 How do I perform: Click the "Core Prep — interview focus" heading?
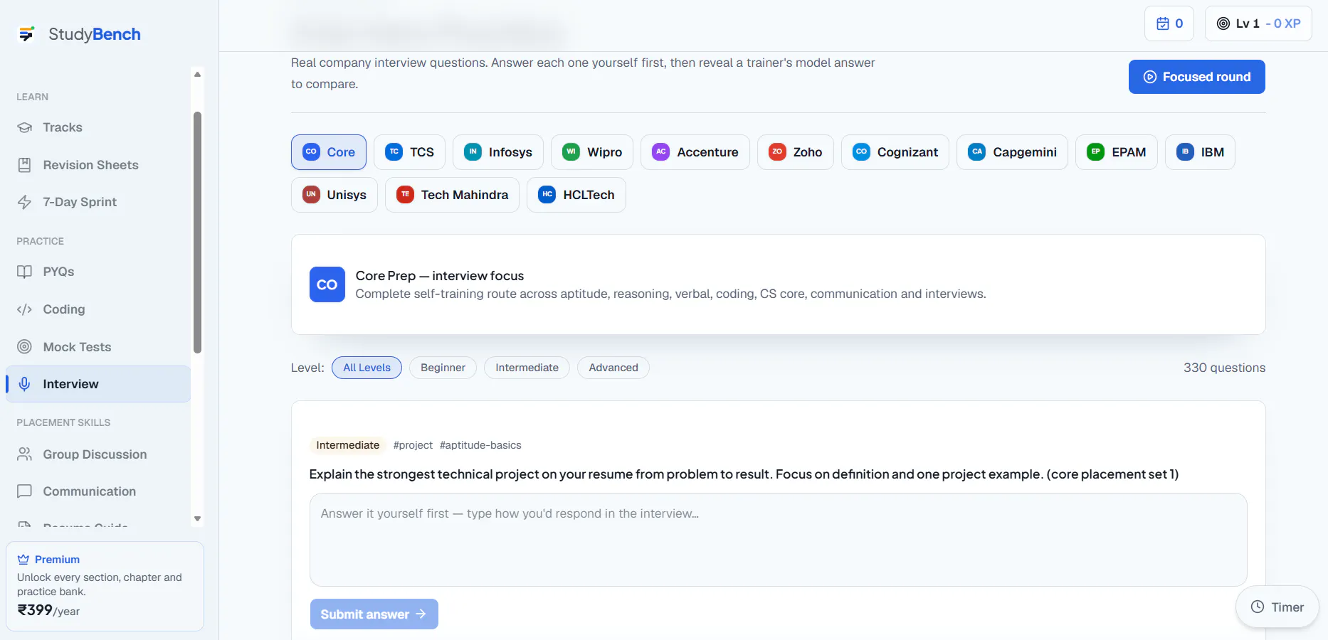click(440, 276)
